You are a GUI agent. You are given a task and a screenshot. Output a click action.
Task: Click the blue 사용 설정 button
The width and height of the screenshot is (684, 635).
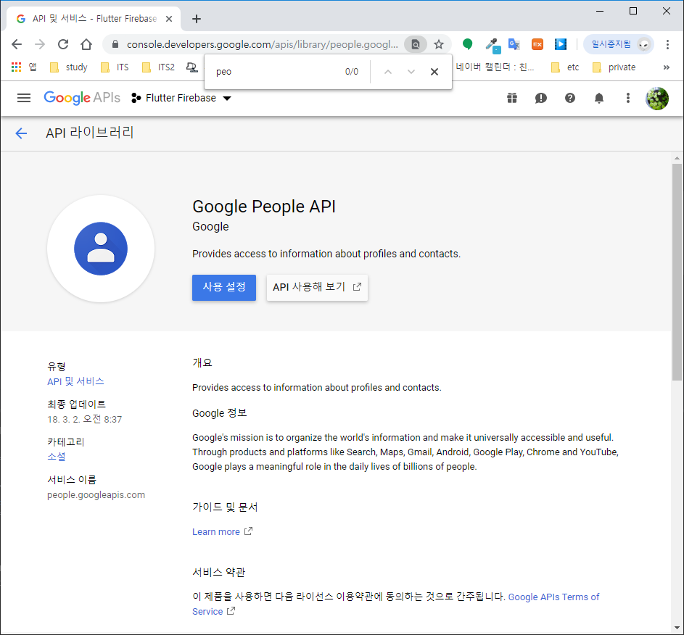(224, 287)
